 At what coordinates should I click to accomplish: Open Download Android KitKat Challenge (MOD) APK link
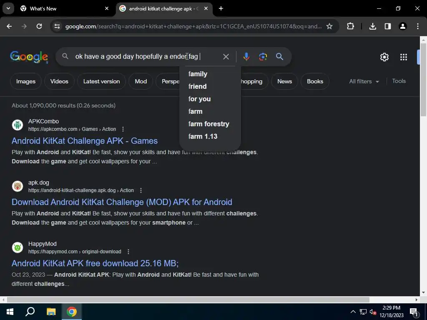[x=122, y=202]
